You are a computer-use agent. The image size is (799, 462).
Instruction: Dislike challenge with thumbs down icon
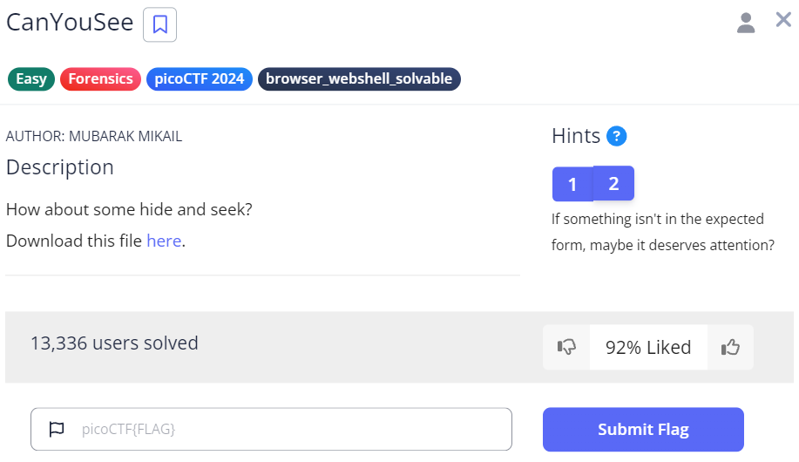(x=566, y=348)
